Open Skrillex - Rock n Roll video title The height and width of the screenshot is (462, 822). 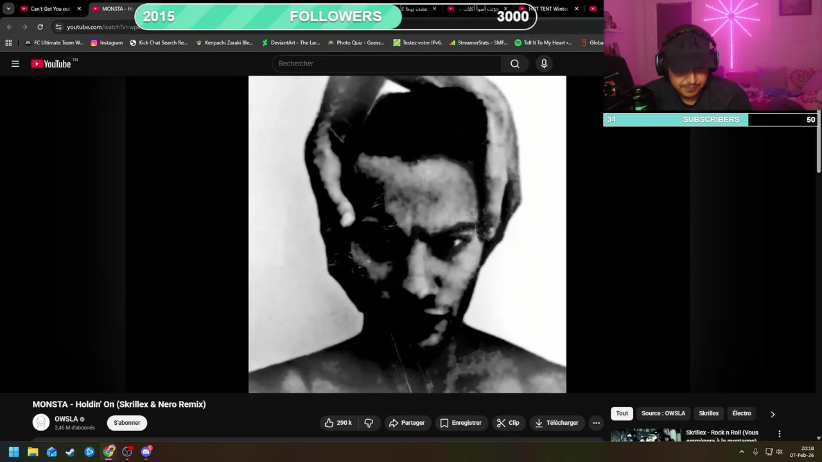tap(722, 436)
